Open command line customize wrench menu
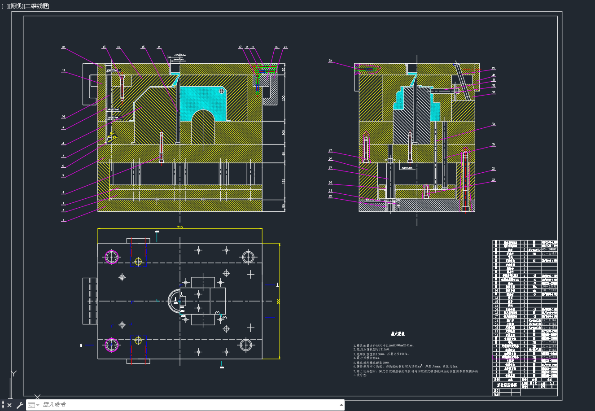 (x=20, y=405)
